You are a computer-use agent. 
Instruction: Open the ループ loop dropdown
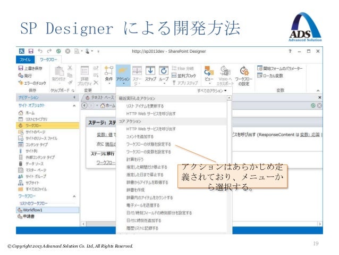pyautogui.click(x=164, y=76)
